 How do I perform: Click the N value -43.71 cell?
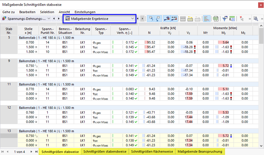tap(149, 112)
